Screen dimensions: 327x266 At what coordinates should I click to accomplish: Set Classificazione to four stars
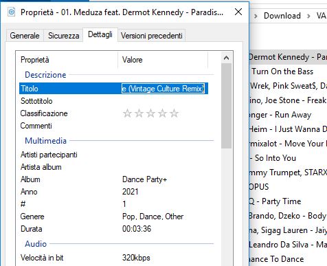(162, 113)
